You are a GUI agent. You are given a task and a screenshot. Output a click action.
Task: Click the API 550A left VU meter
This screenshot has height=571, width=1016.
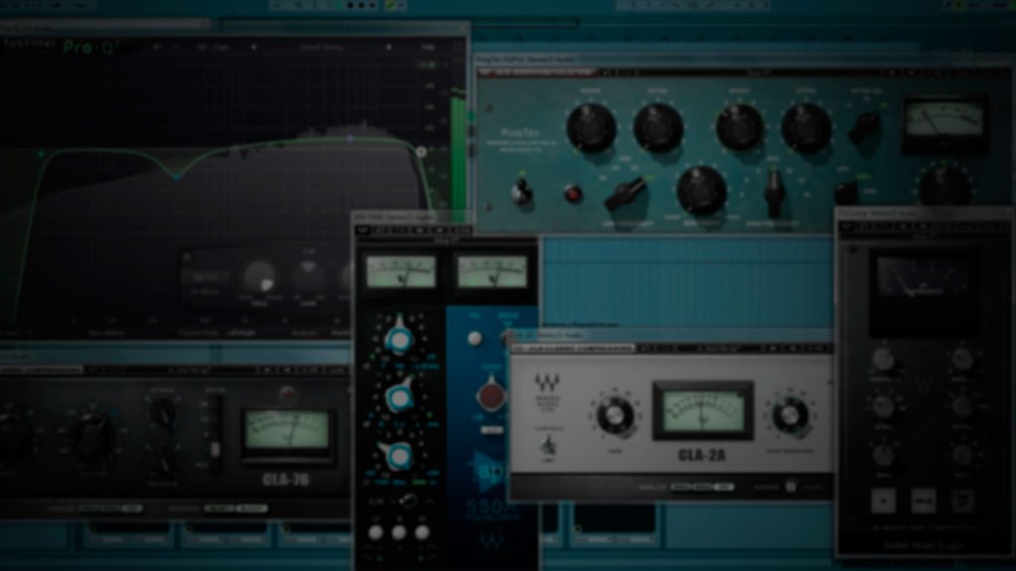(401, 272)
